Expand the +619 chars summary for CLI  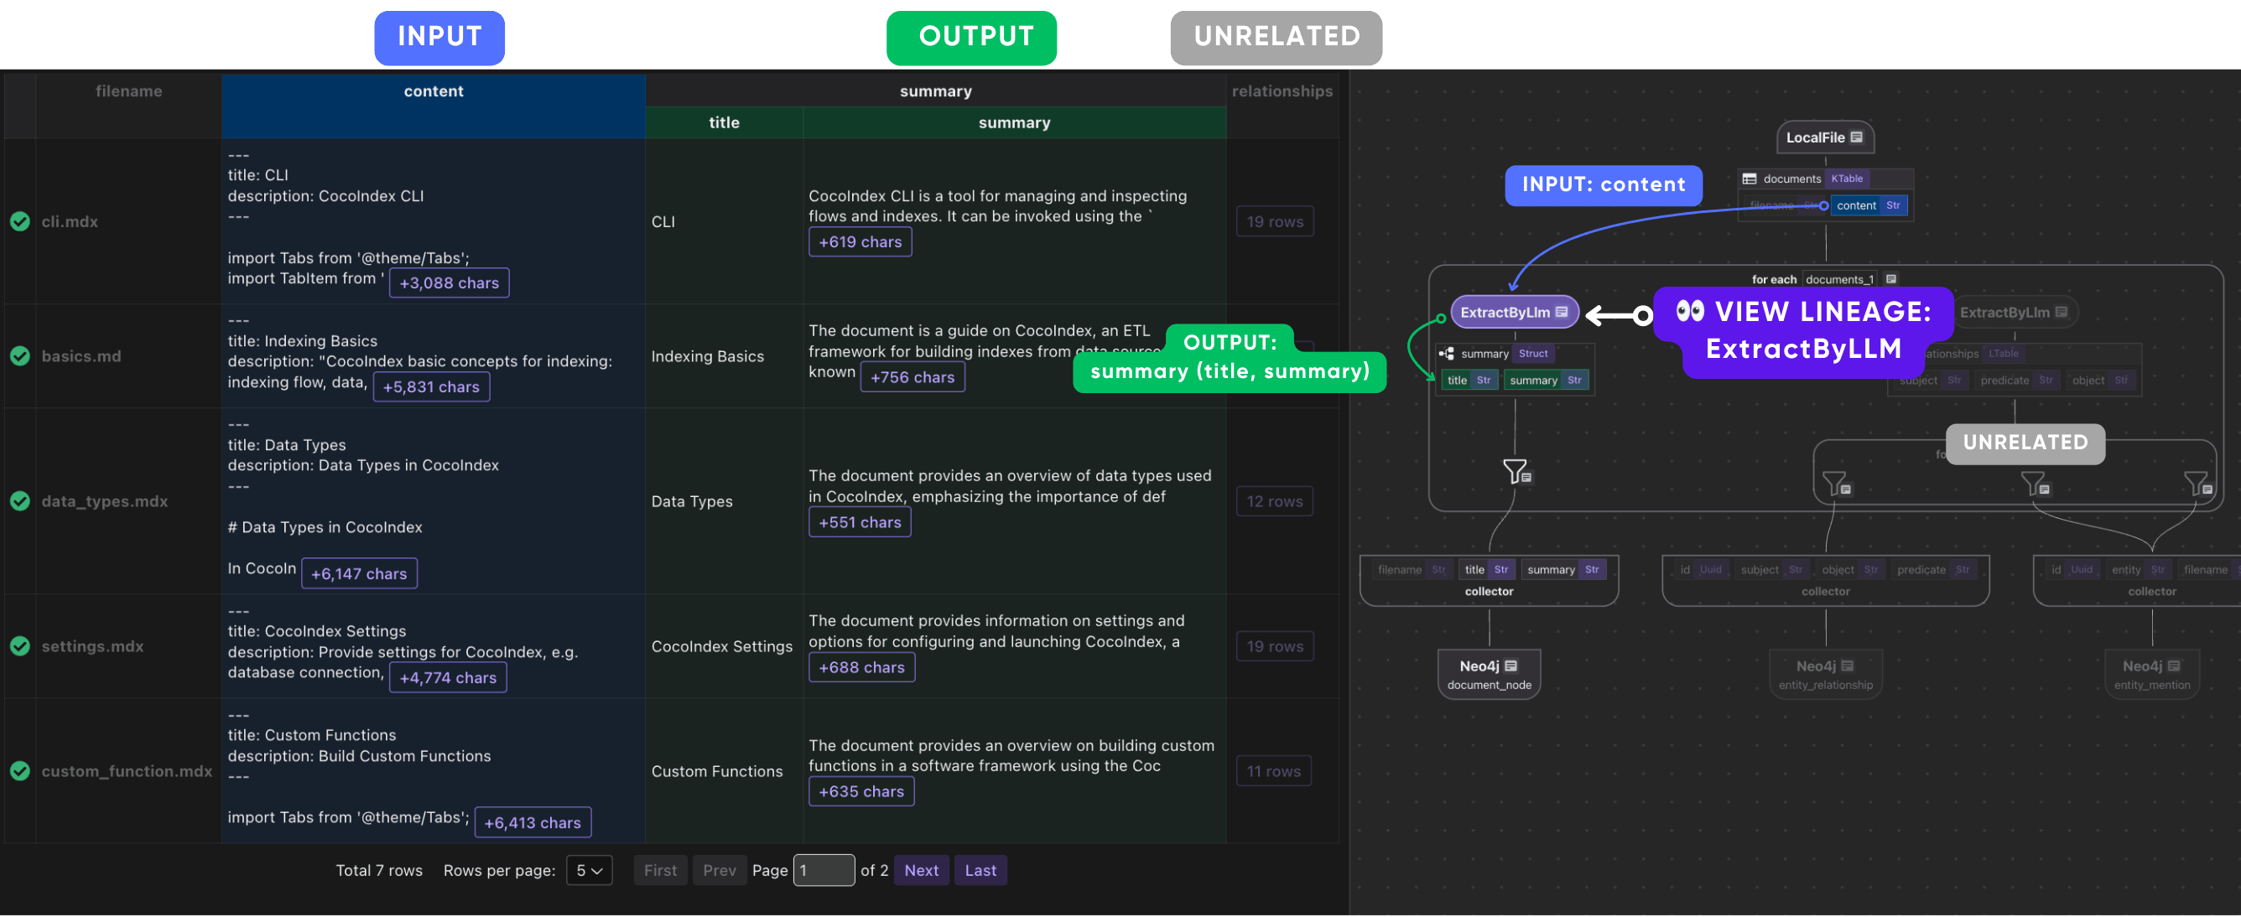point(861,242)
